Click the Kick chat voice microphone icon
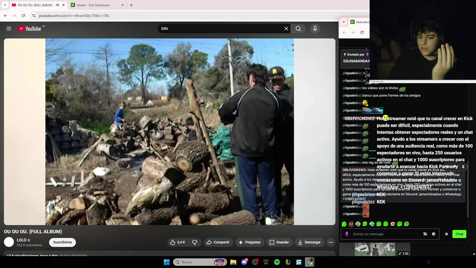Image resolution: width=476 pixels, height=268 pixels. (347, 234)
